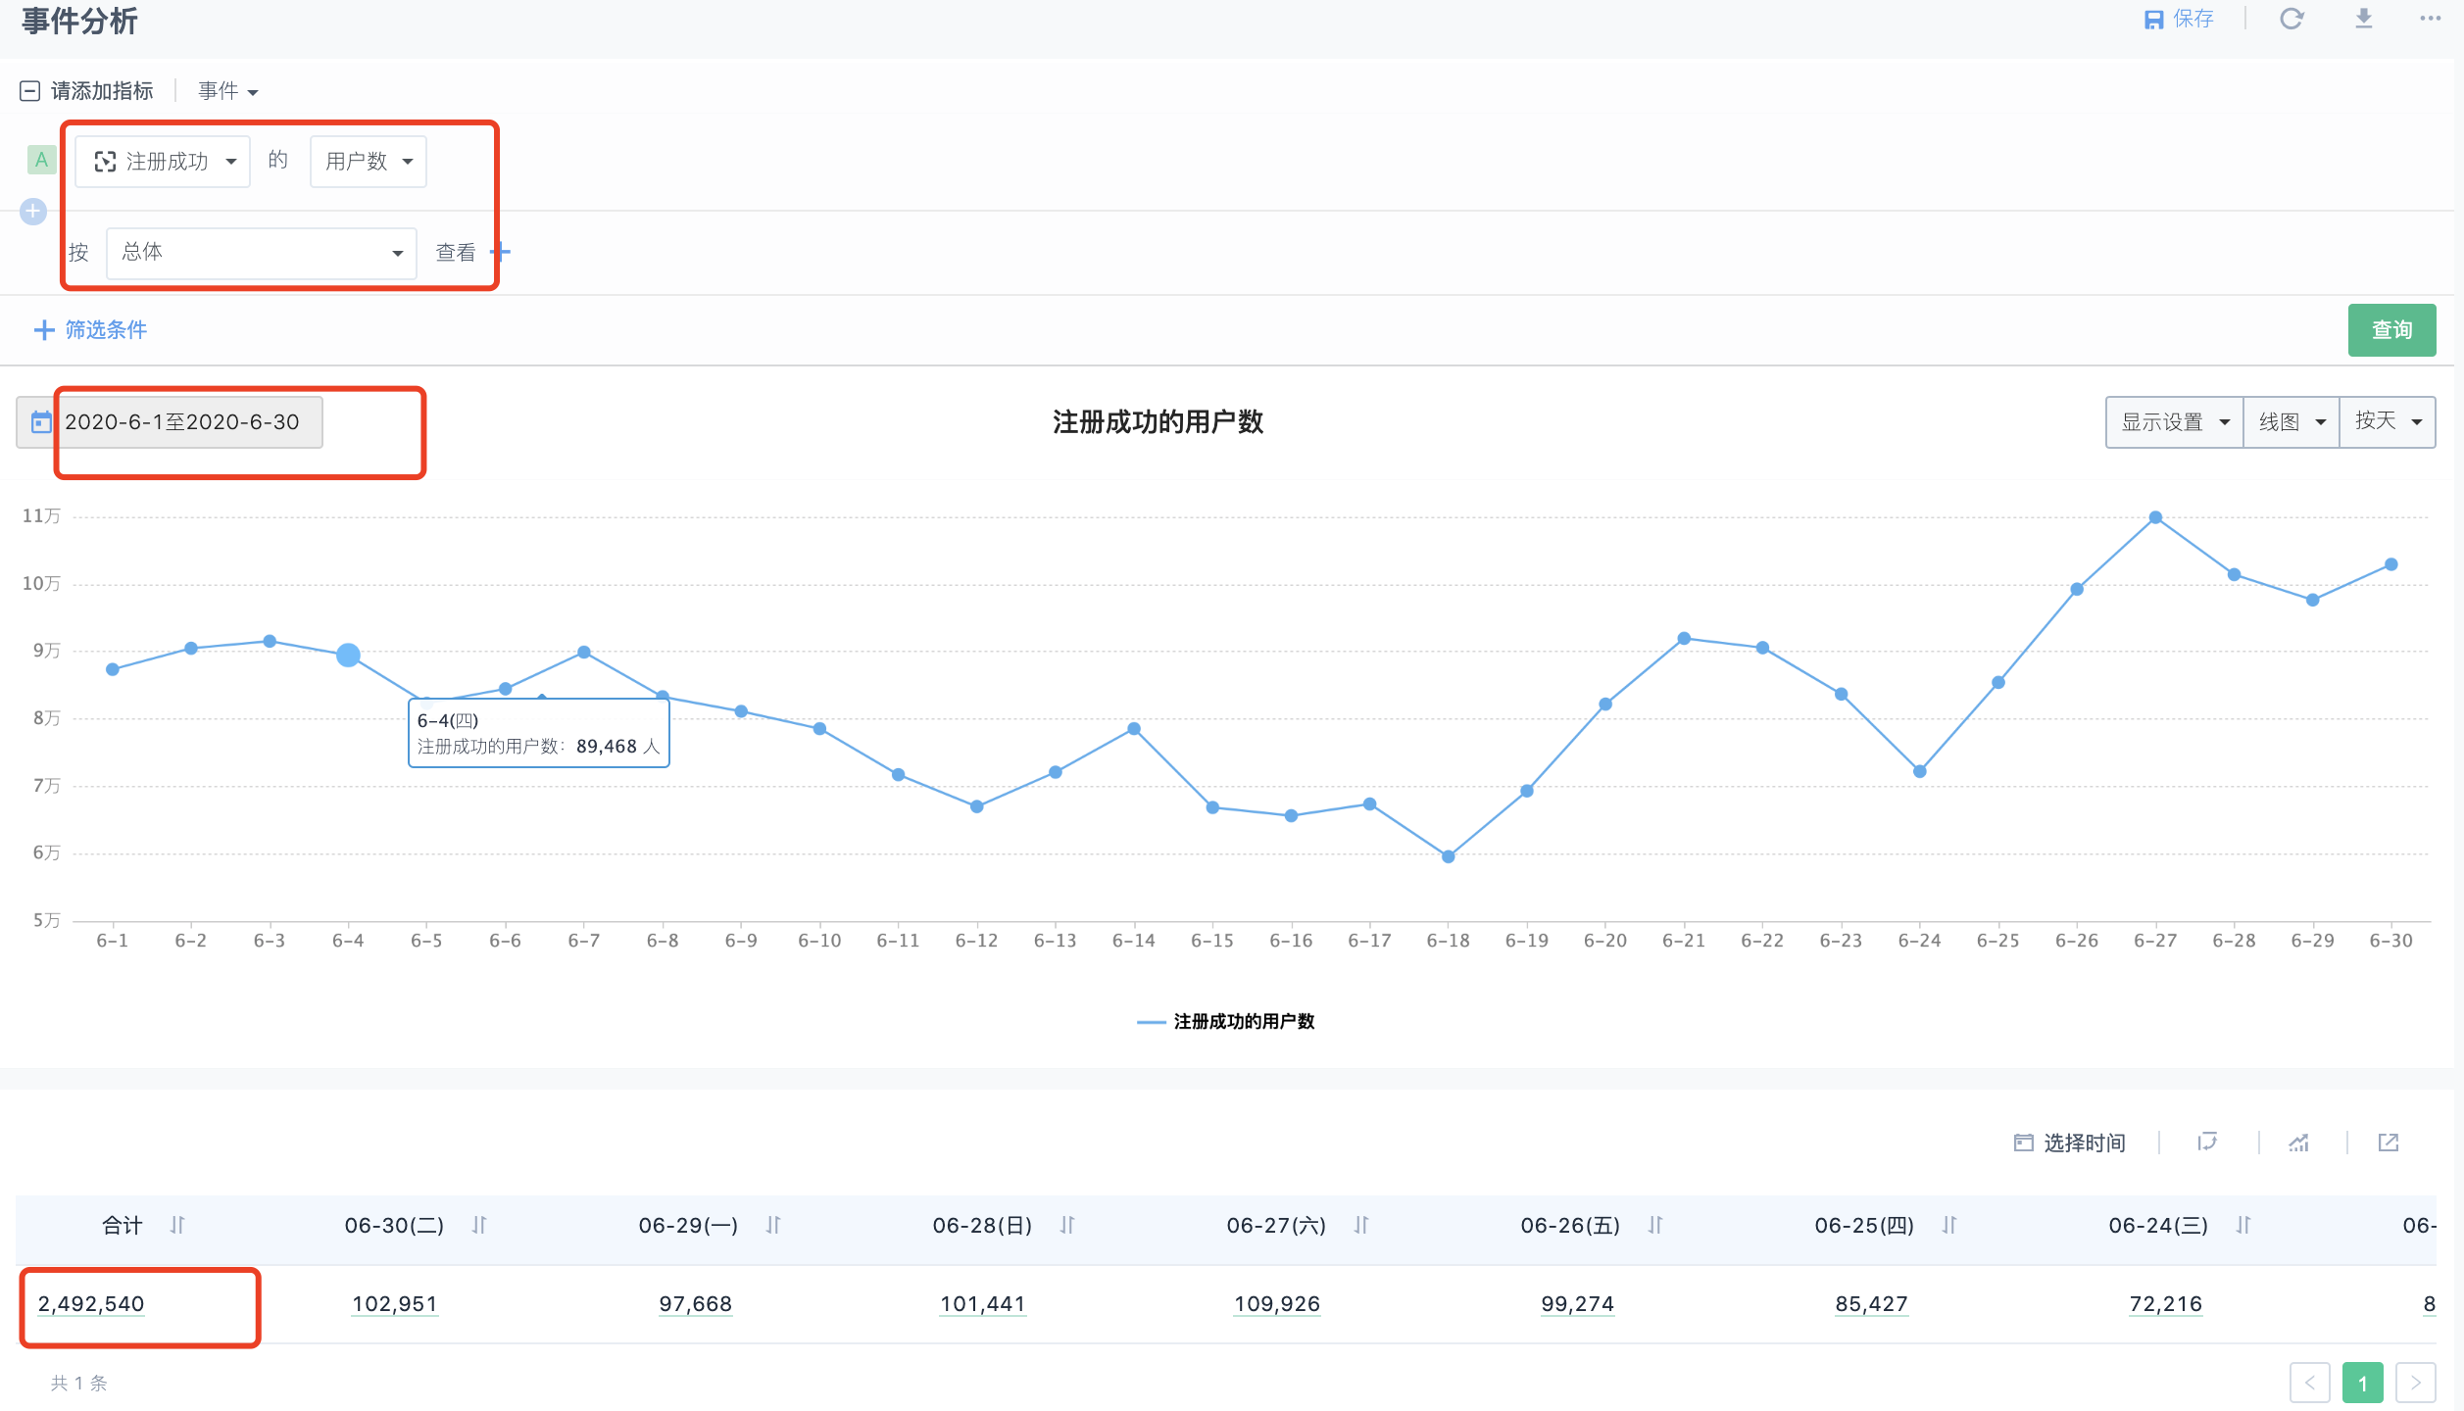Click the value 72,216
Image resolution: width=2464 pixels, height=1411 pixels.
[x=2166, y=1304]
